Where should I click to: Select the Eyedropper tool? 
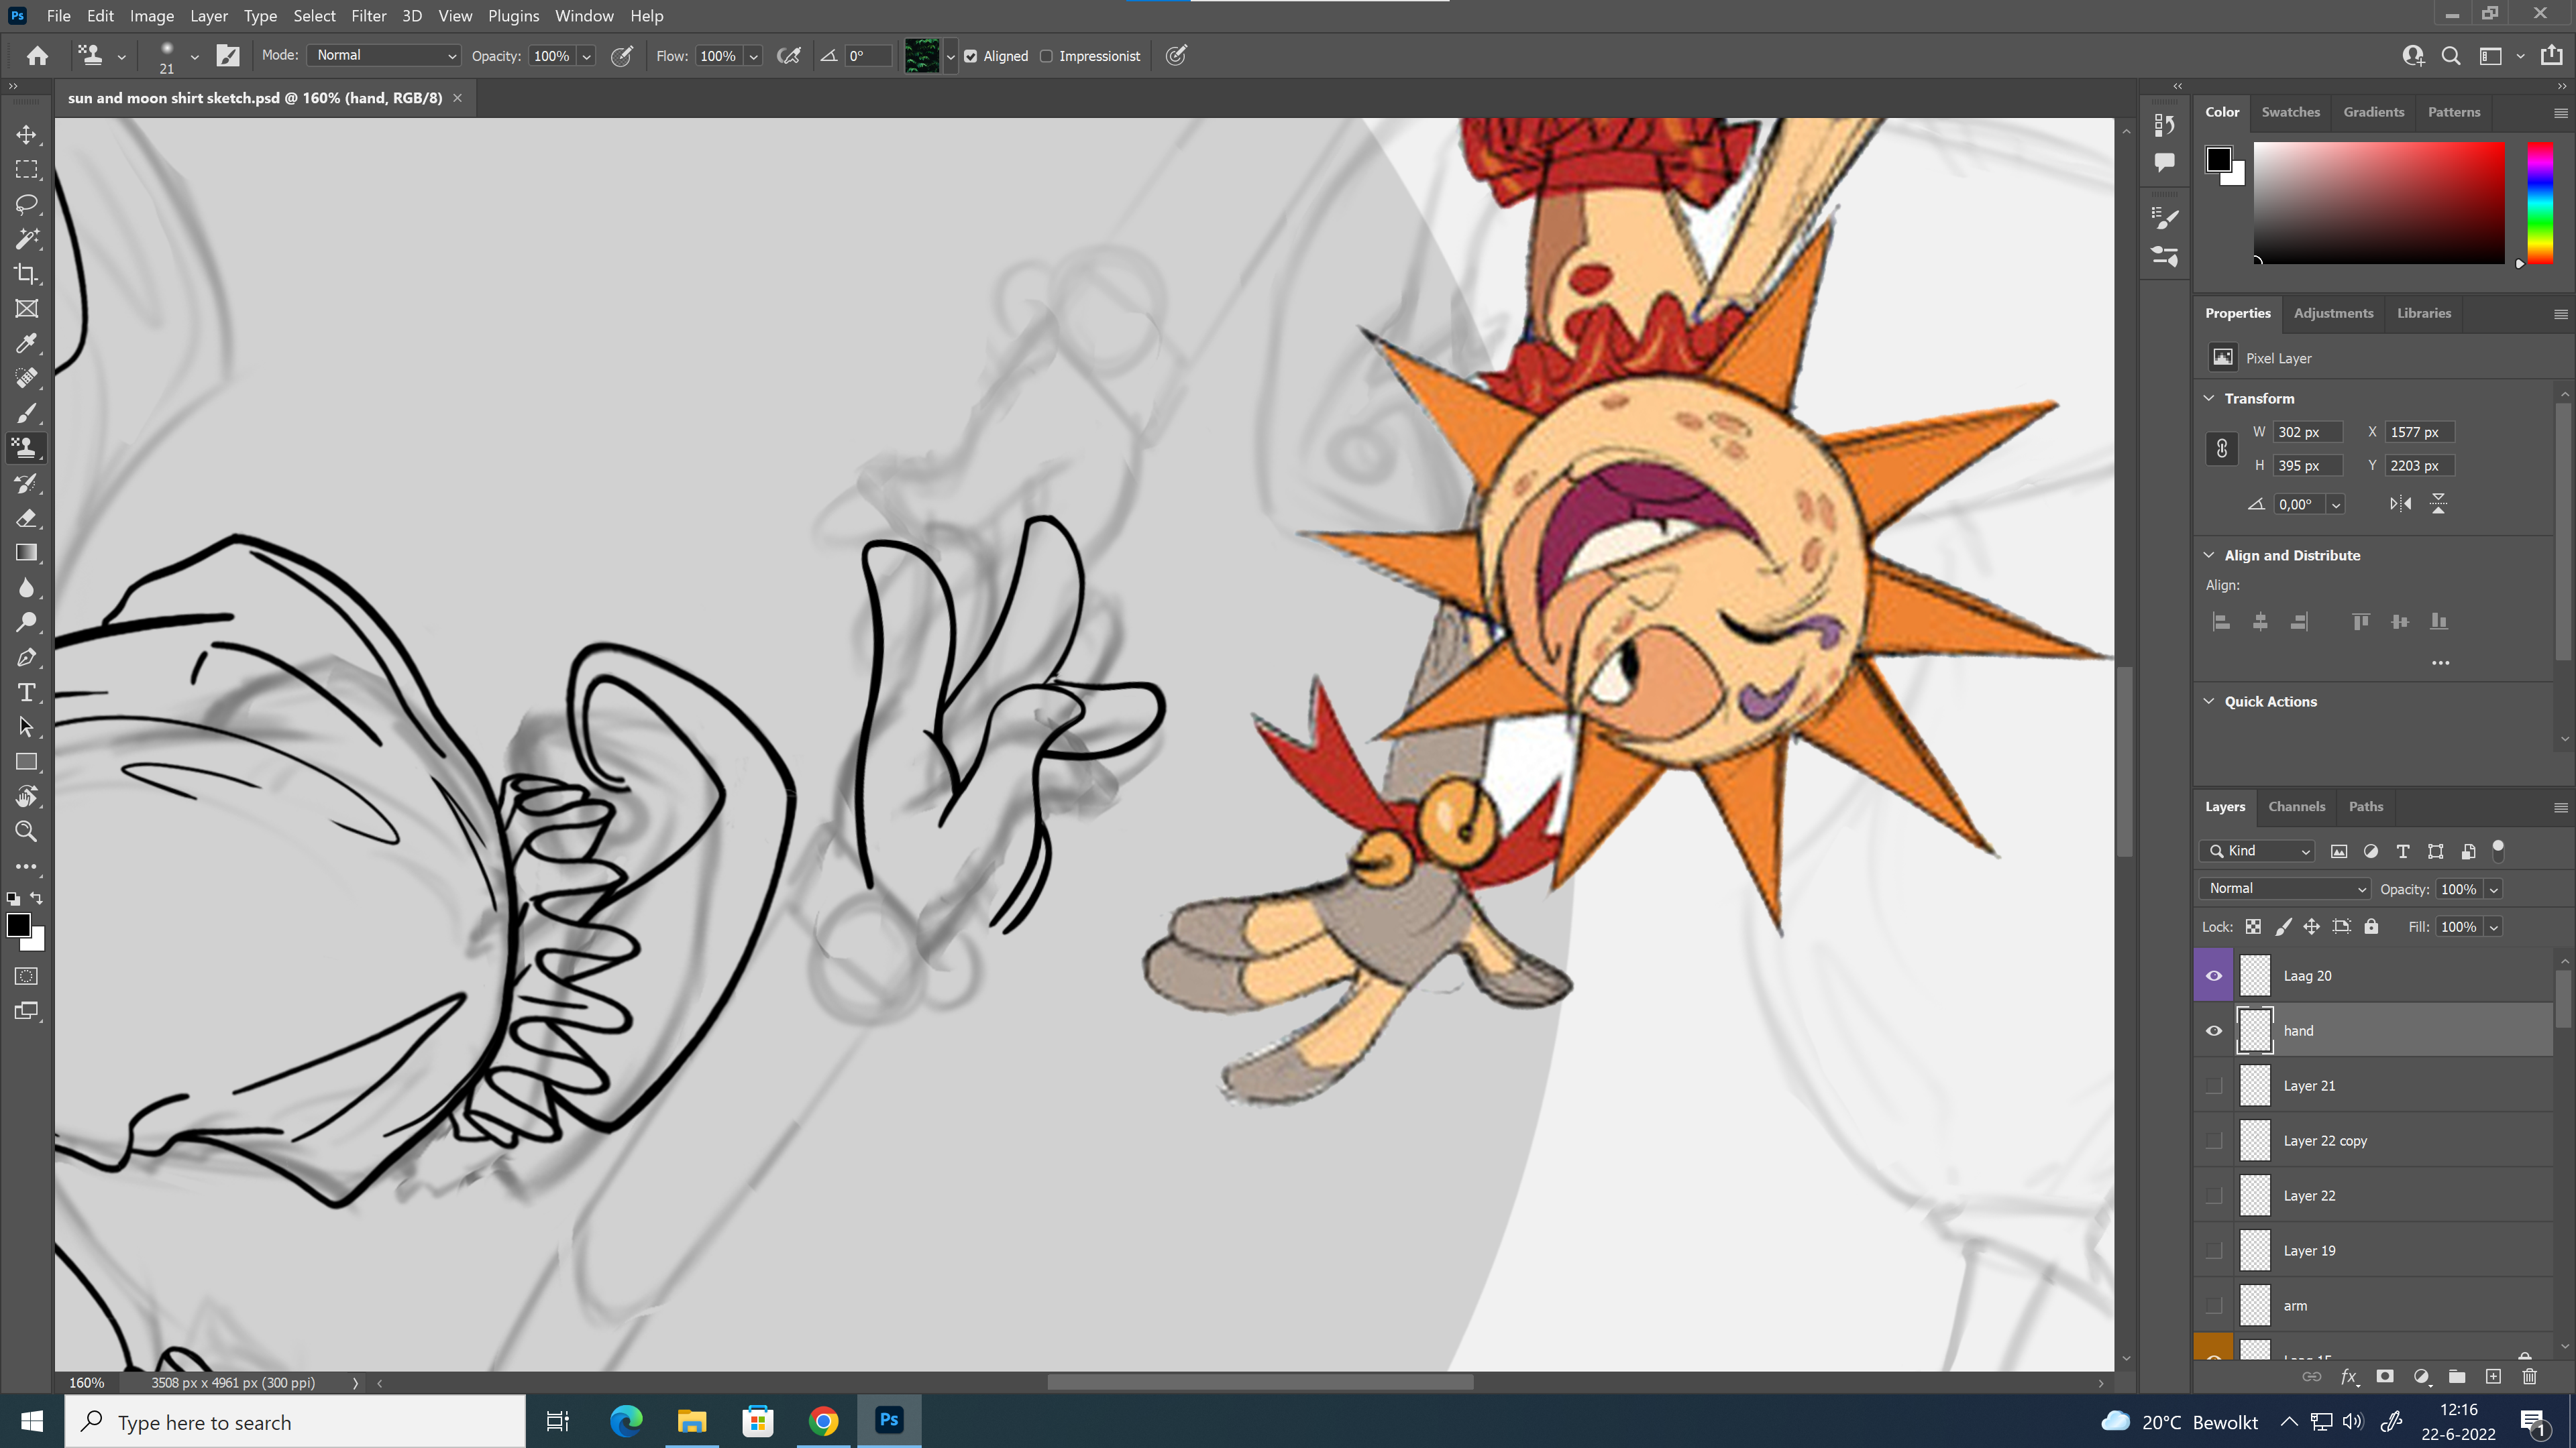pyautogui.click(x=27, y=344)
